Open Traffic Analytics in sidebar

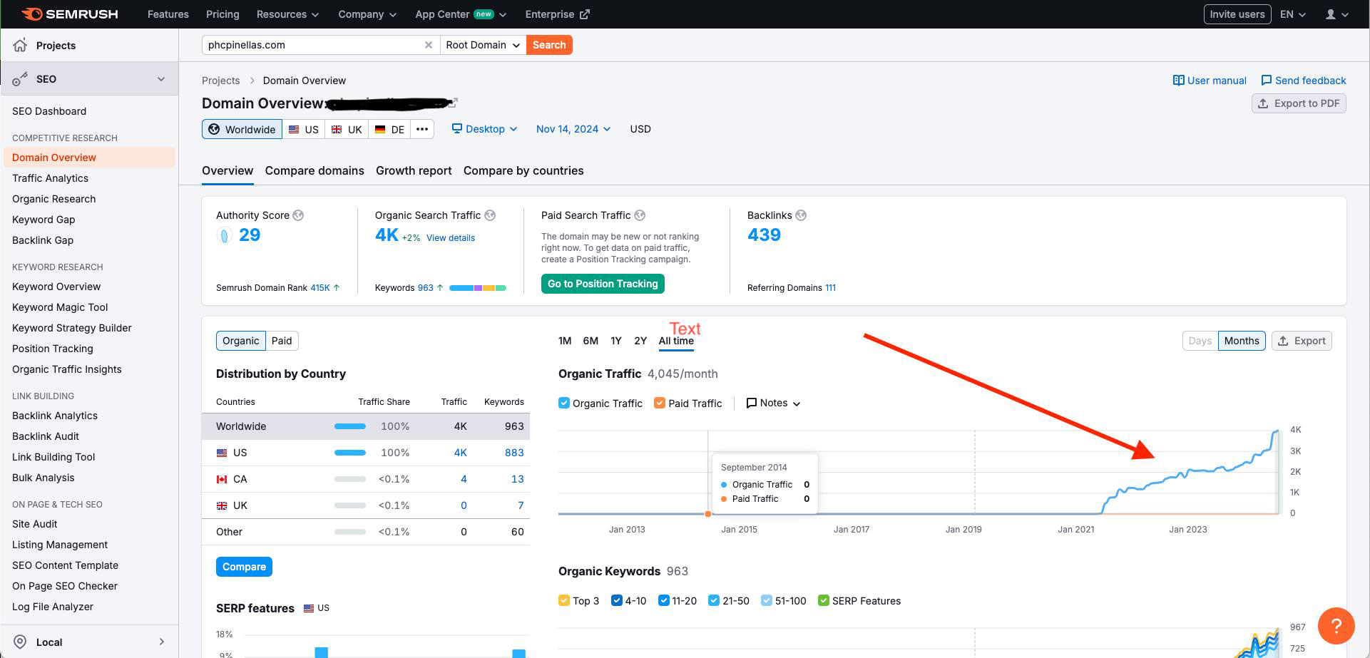[x=50, y=178]
